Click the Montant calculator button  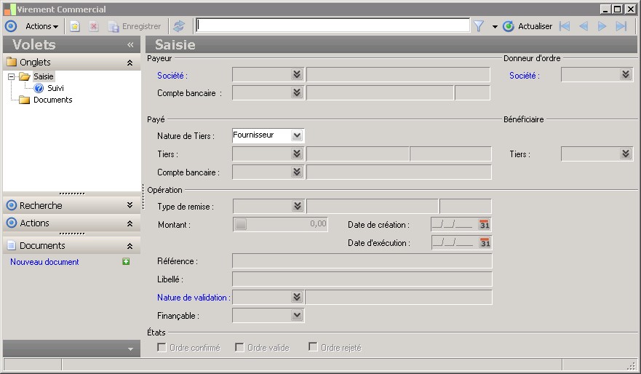(x=241, y=224)
